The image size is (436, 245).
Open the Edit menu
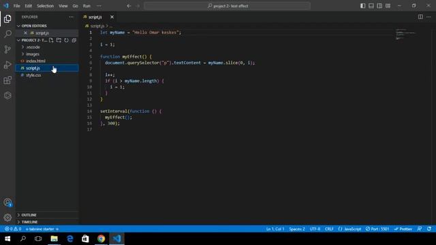(29, 6)
